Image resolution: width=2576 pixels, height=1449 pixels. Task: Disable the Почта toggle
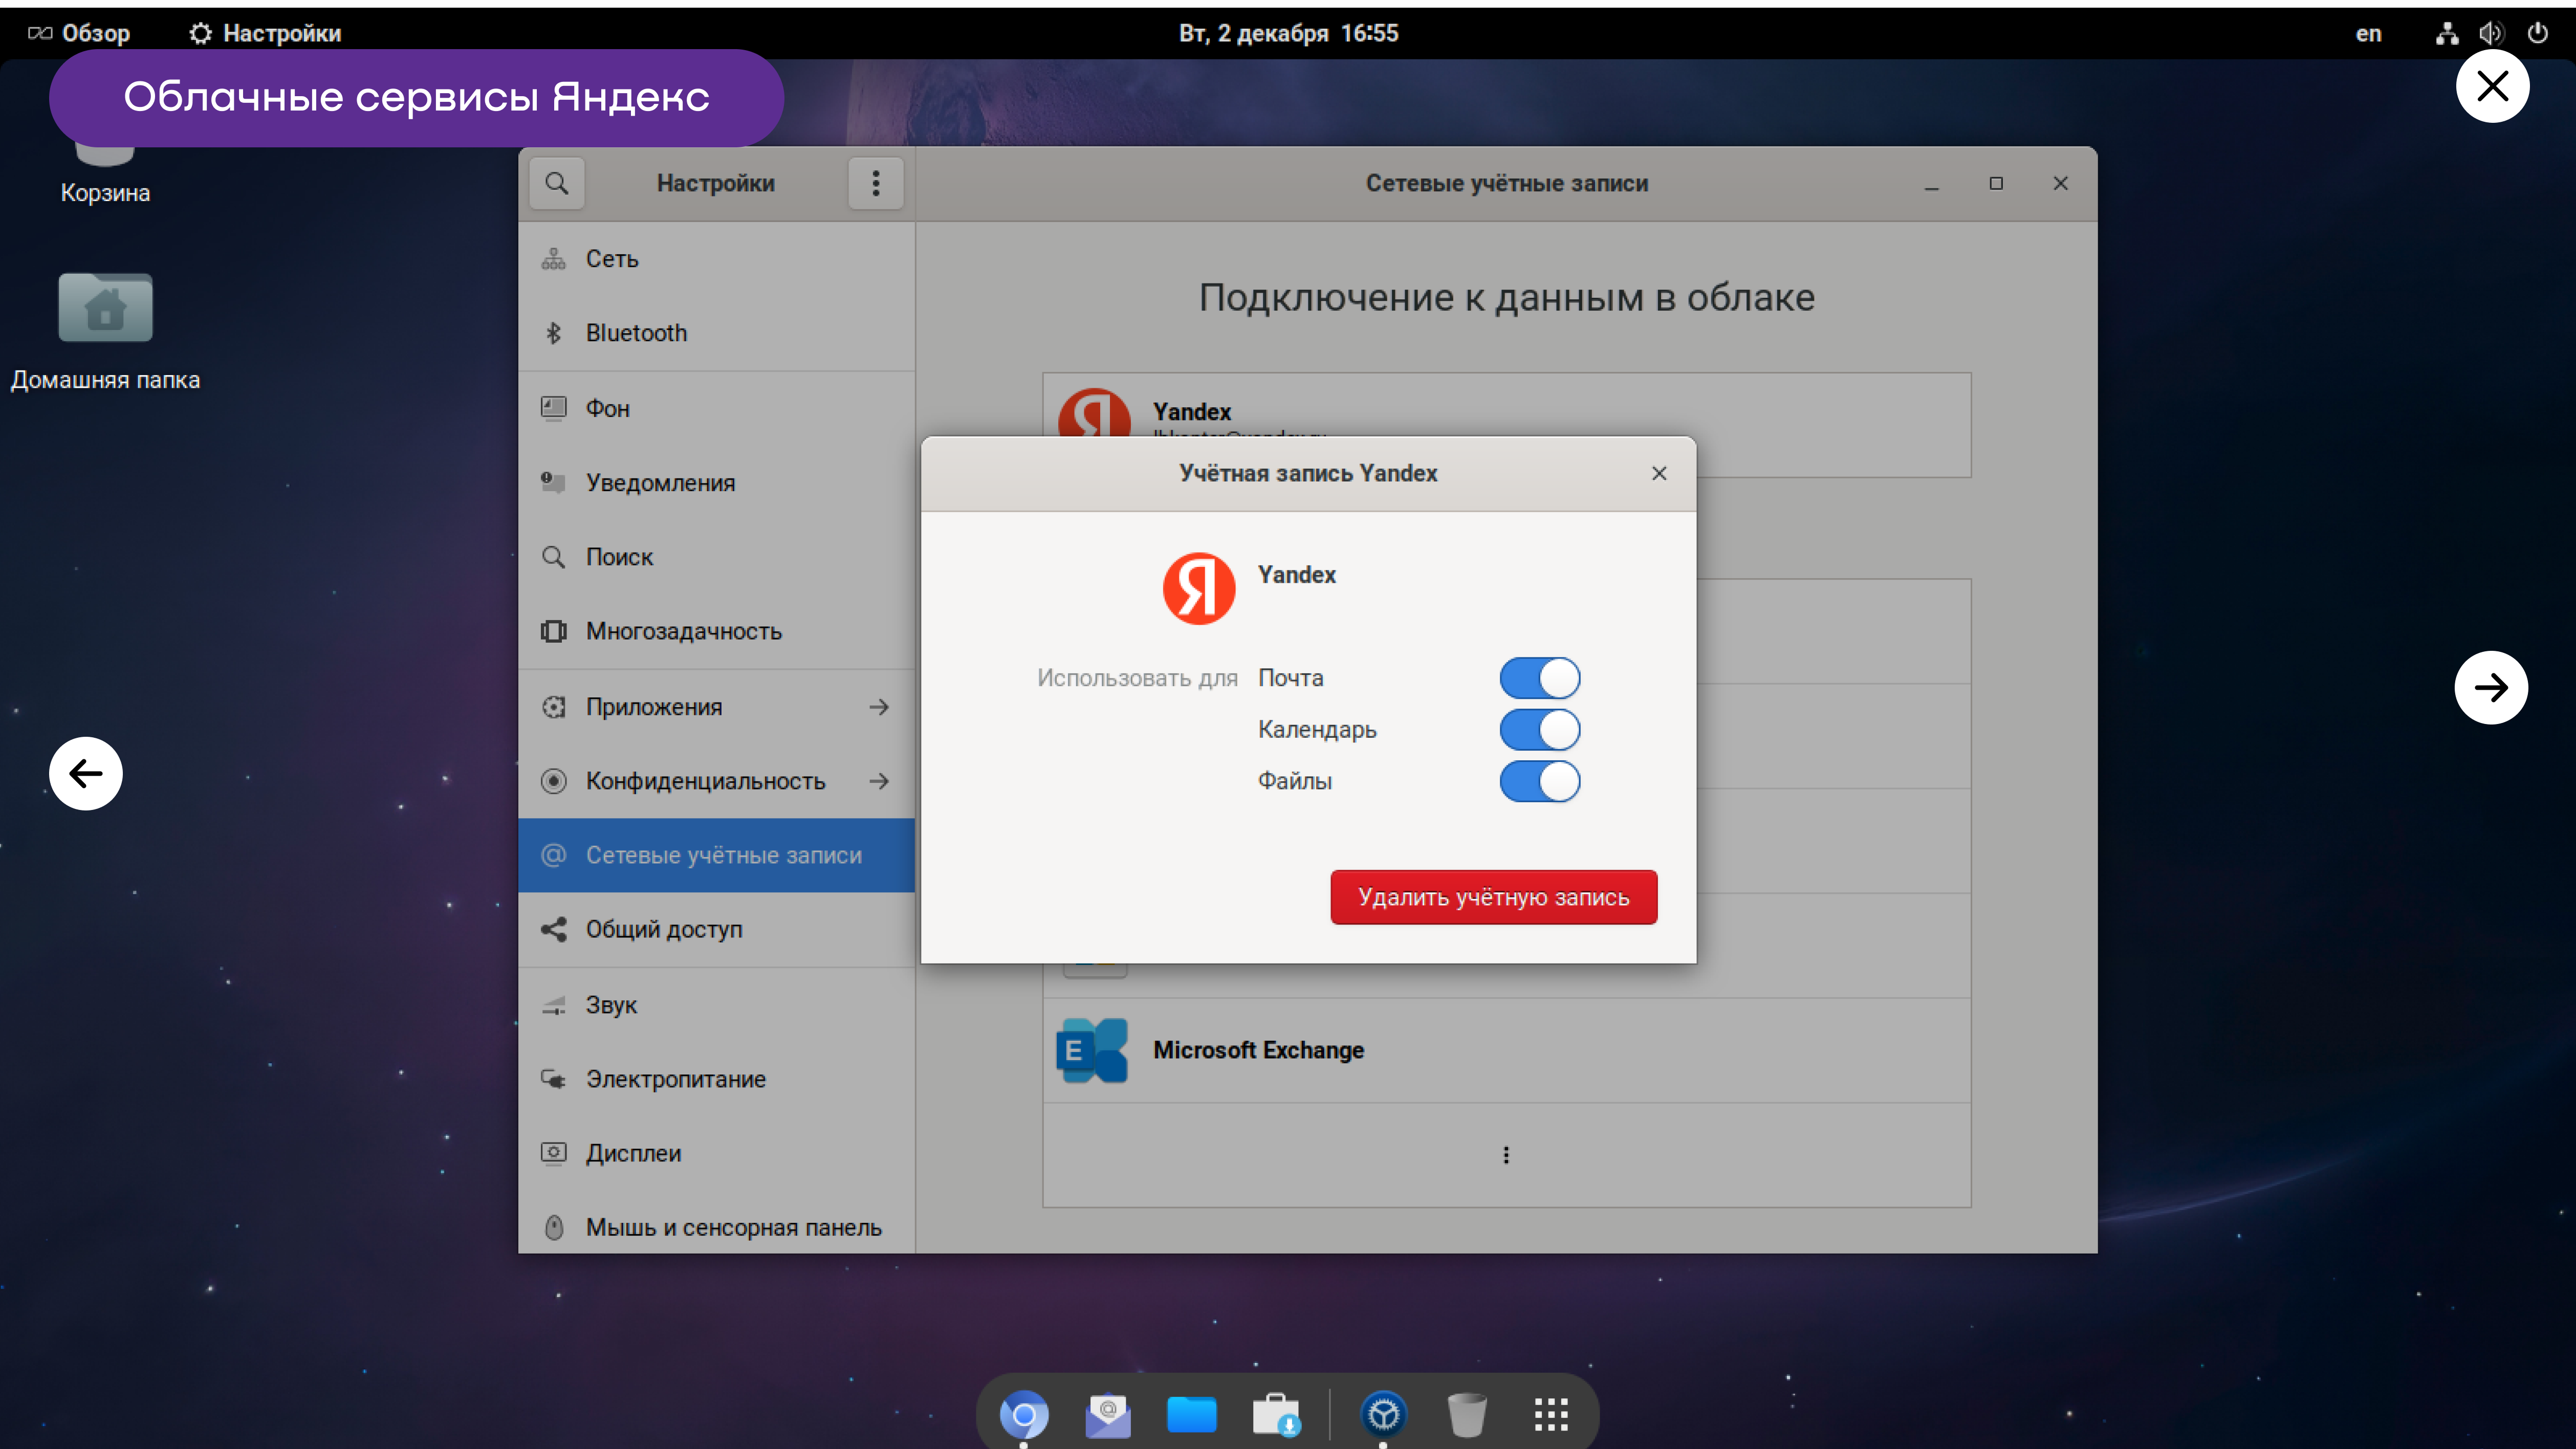click(x=1539, y=678)
